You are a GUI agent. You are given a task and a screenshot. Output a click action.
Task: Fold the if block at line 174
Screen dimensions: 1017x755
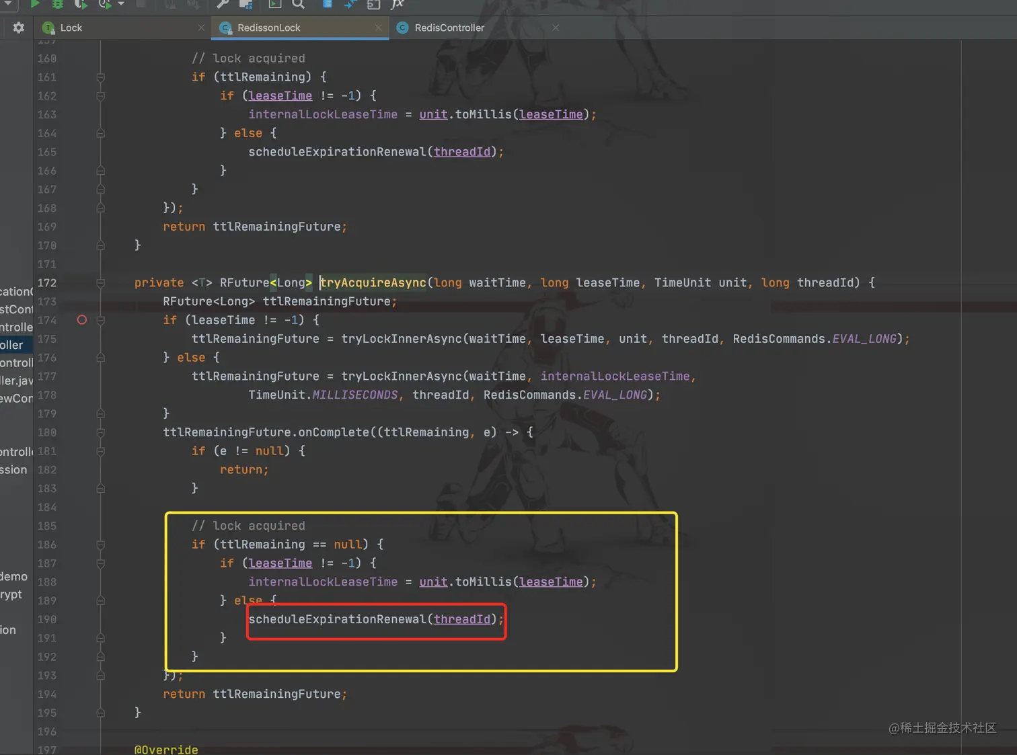(101, 320)
